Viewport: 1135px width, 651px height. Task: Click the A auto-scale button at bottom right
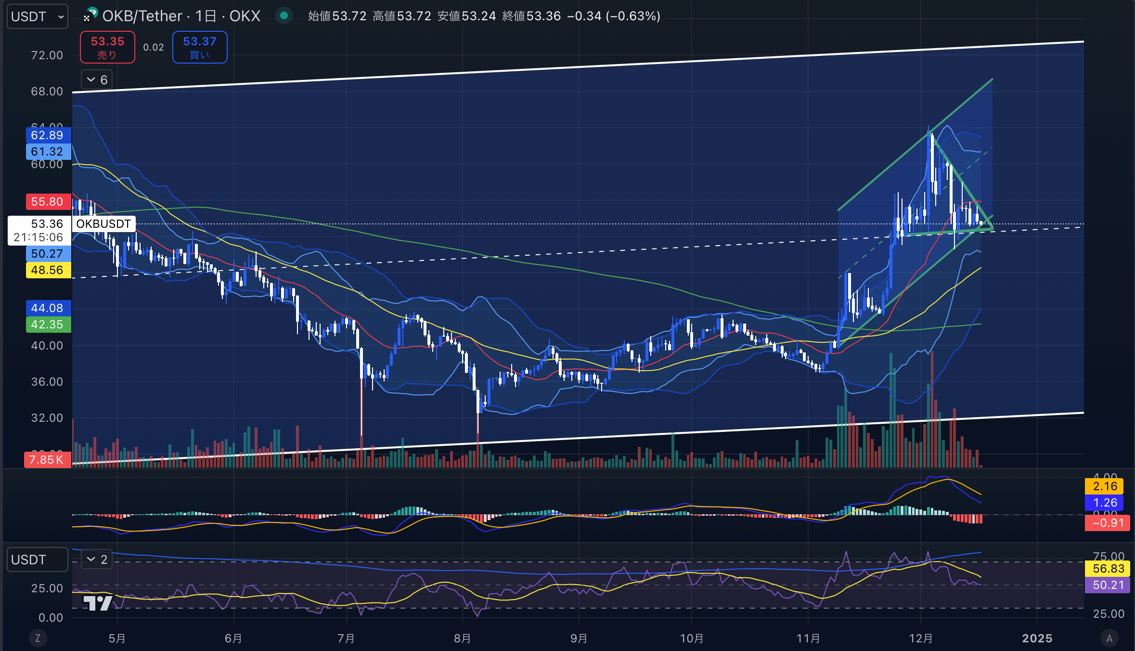[1109, 638]
